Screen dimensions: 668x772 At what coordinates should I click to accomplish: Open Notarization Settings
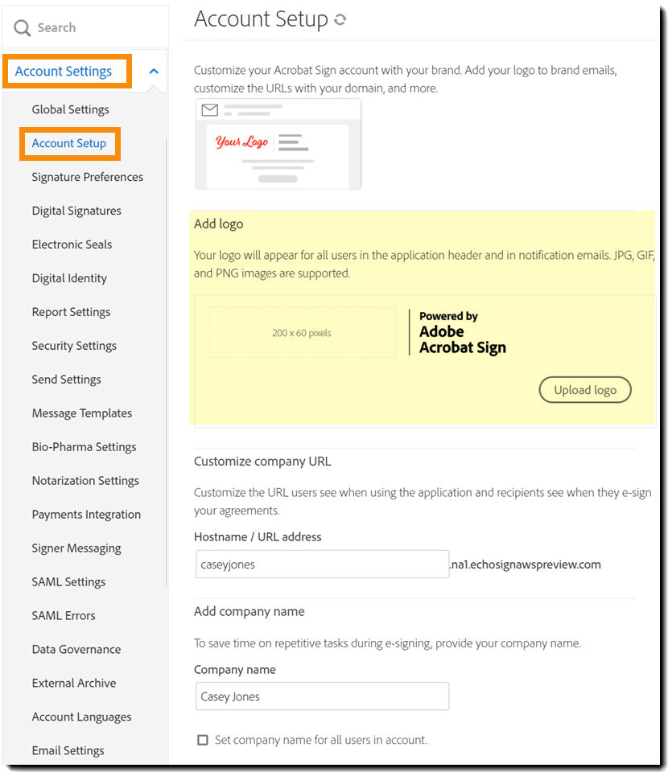click(85, 481)
